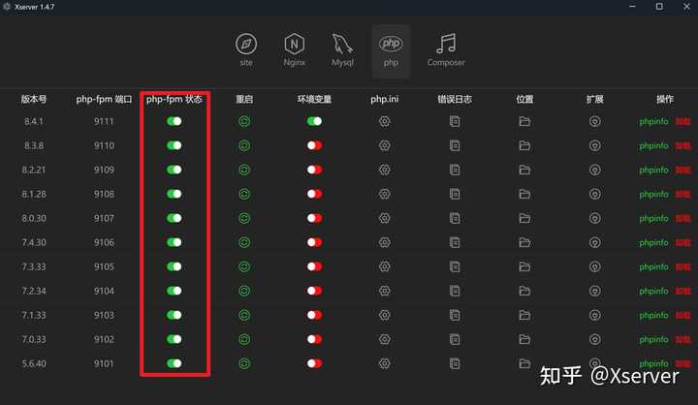
Task: Enable environment variable for PHP 8.3.8
Action: pos(314,145)
